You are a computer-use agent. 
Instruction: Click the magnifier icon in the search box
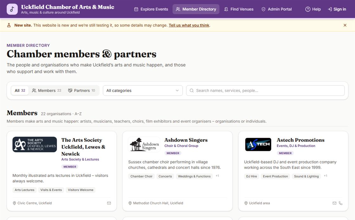click(191, 91)
